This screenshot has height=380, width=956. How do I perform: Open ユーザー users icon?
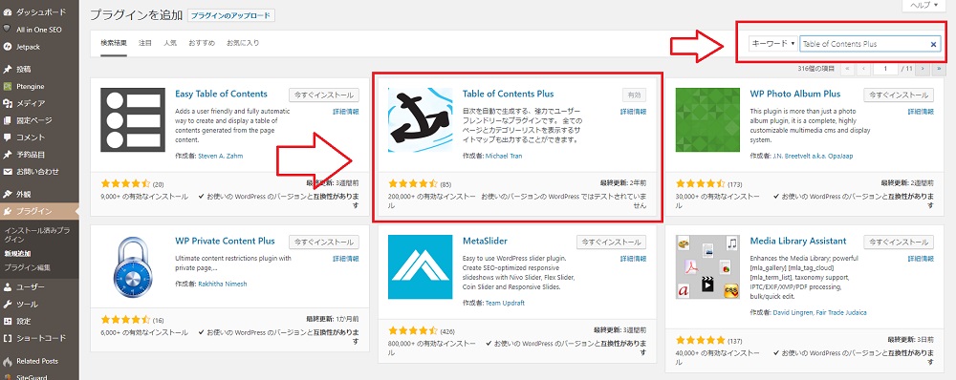8,286
